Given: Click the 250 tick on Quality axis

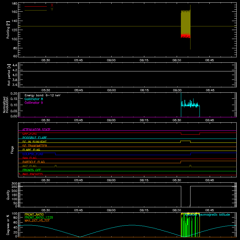Looking at the screenshot, I should coord(14,187).
